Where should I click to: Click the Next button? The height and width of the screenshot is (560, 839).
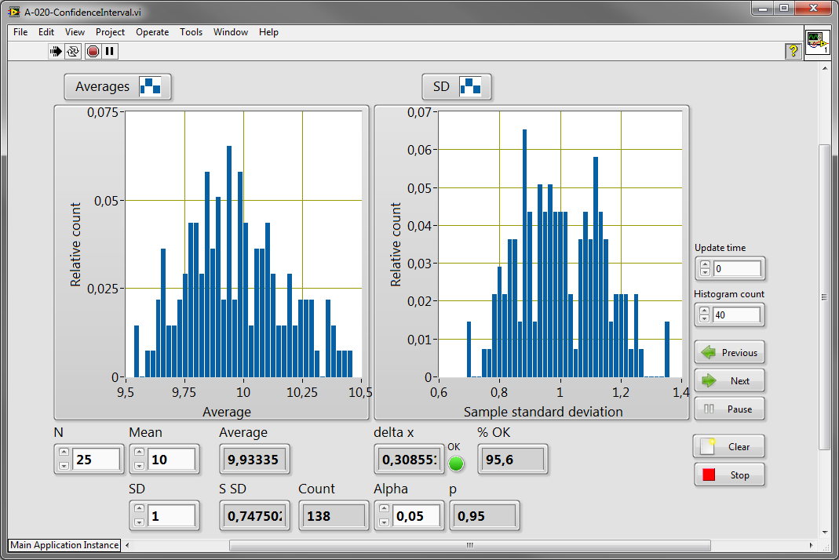pyautogui.click(x=729, y=381)
